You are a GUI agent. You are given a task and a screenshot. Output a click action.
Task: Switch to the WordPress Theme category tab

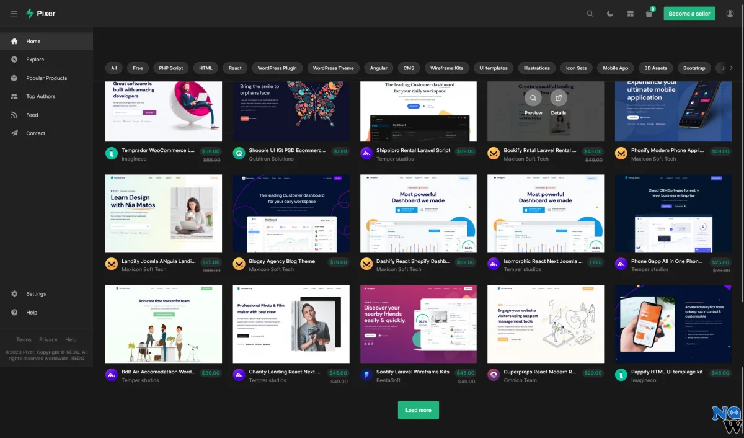point(333,68)
